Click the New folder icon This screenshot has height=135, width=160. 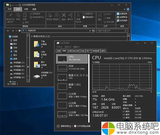coord(78,15)
